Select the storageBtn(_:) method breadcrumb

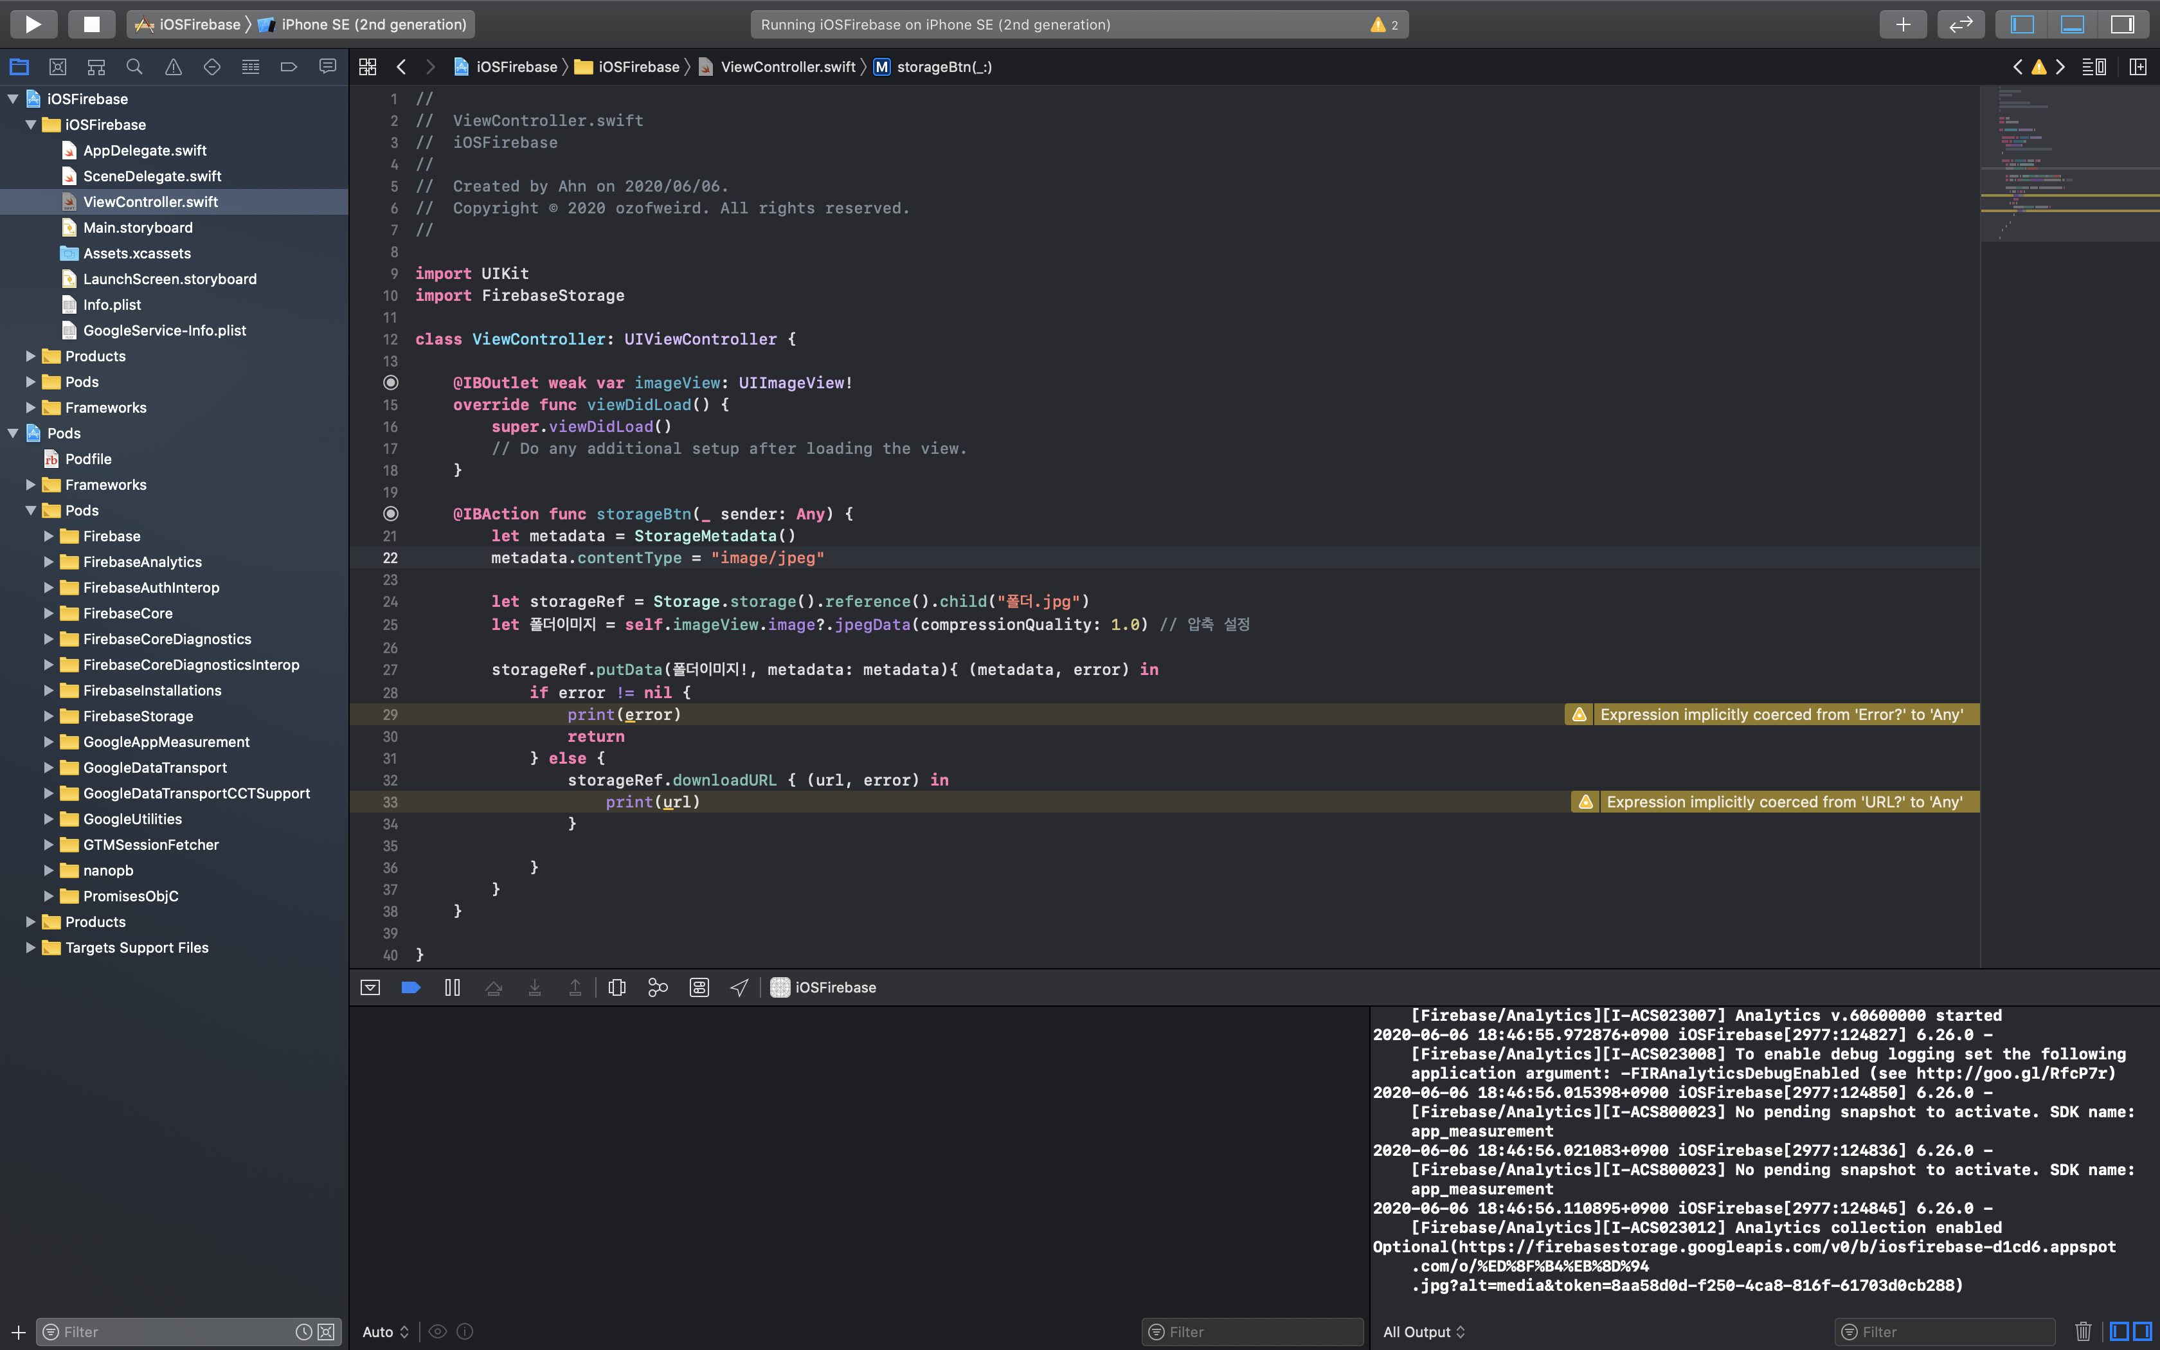tap(944, 67)
